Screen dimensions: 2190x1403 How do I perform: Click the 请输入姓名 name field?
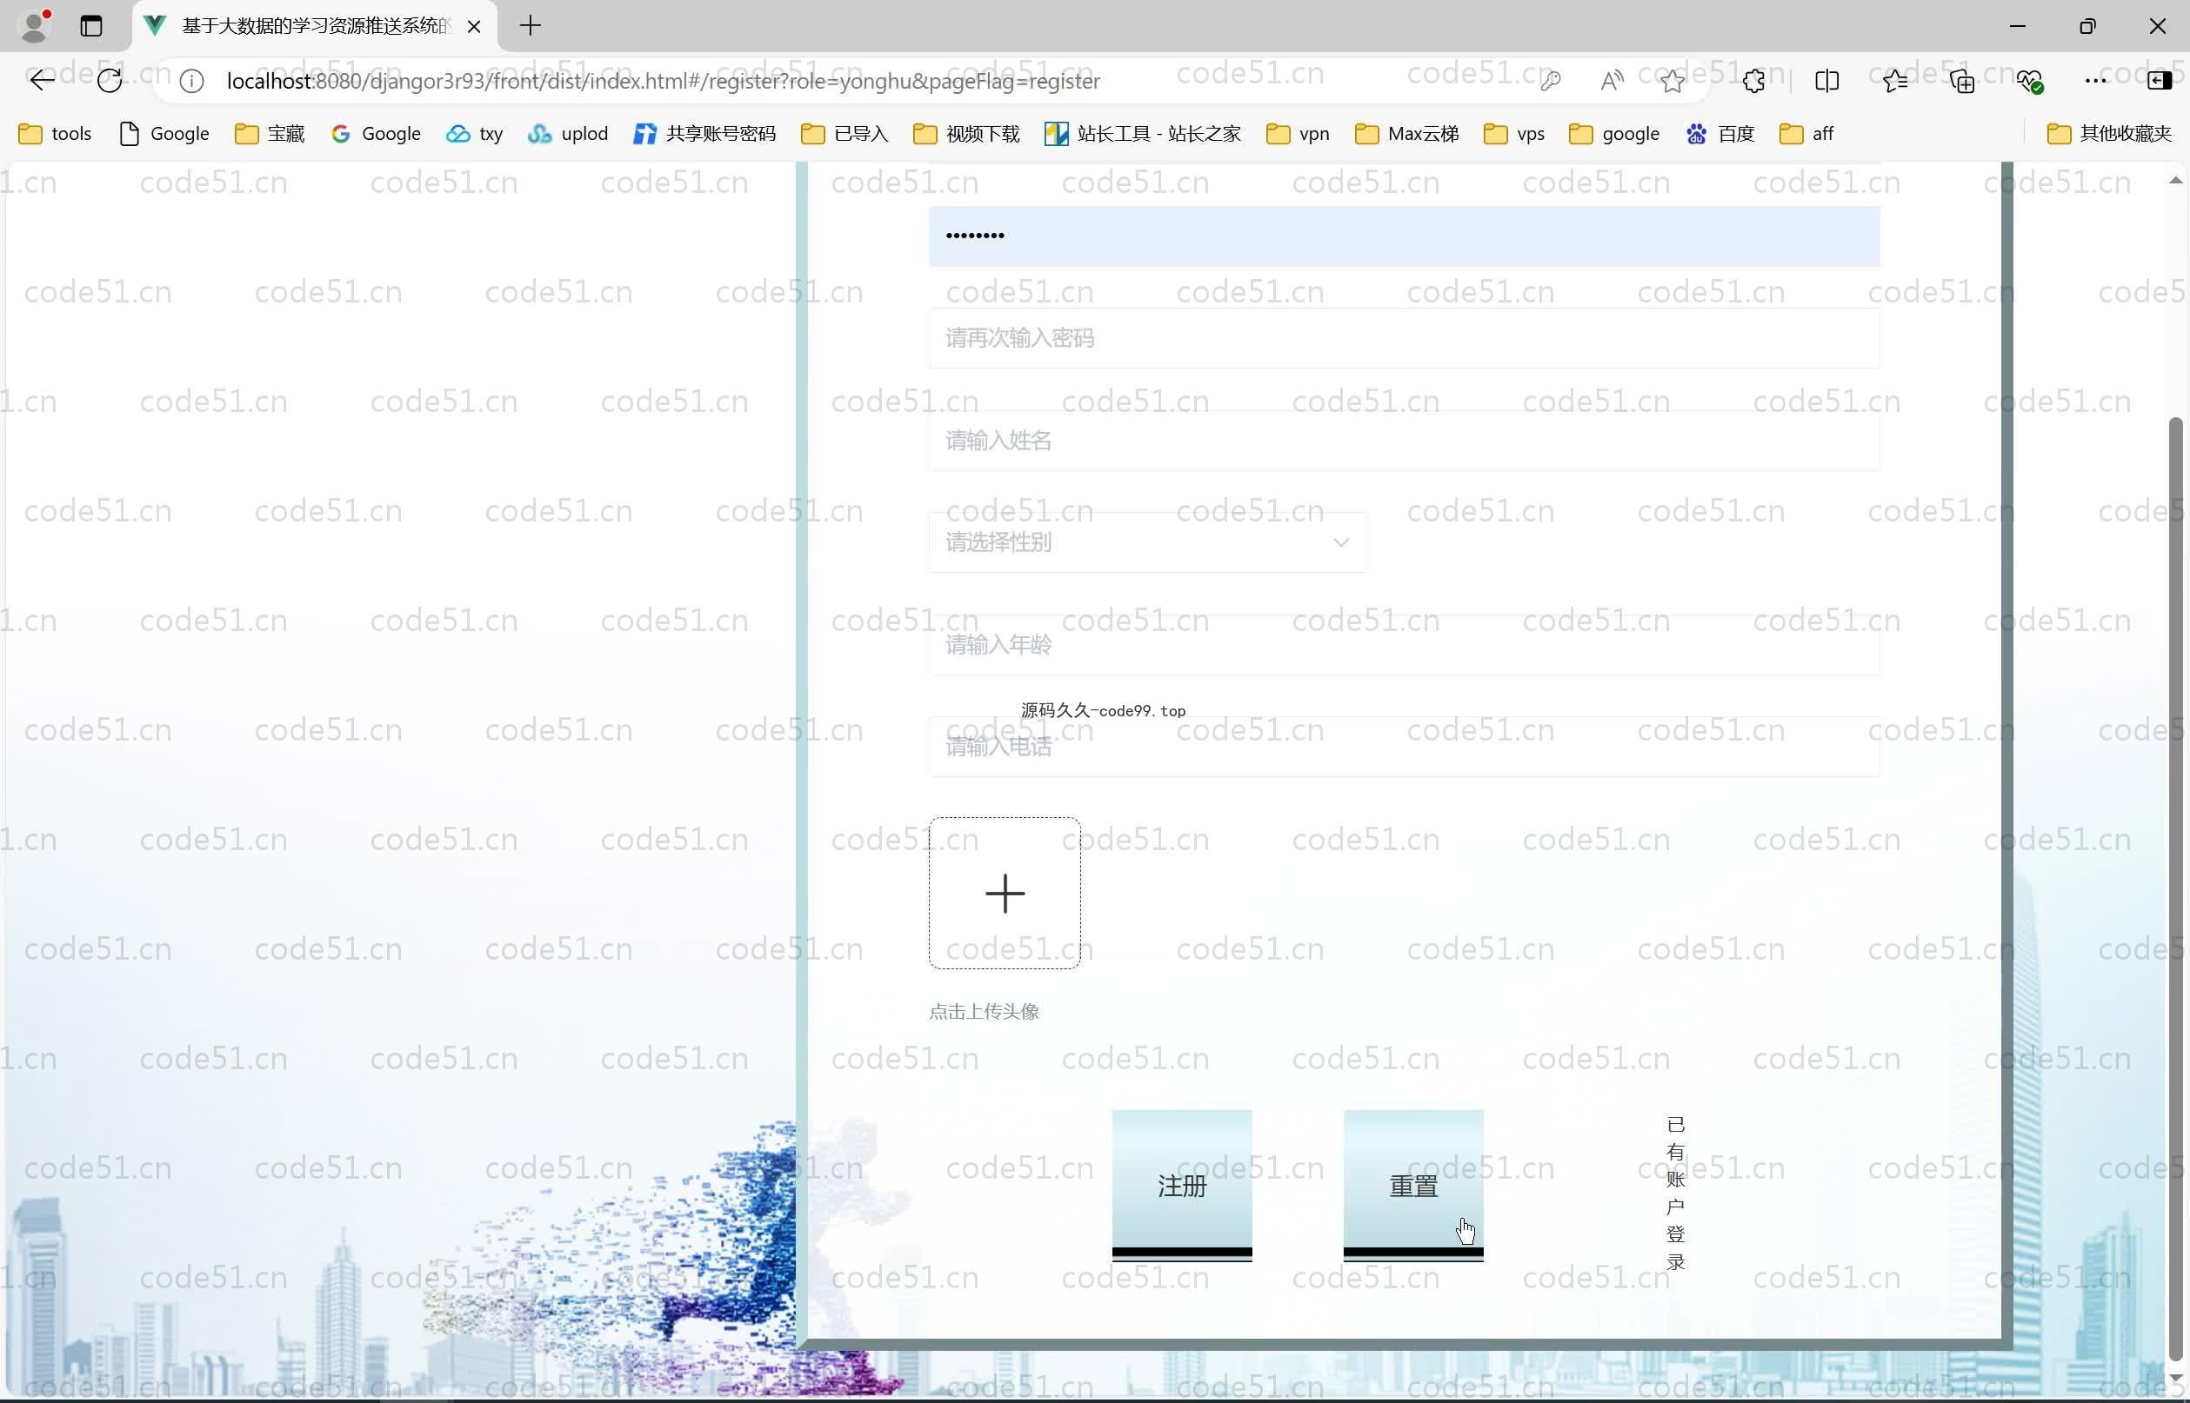1404,441
